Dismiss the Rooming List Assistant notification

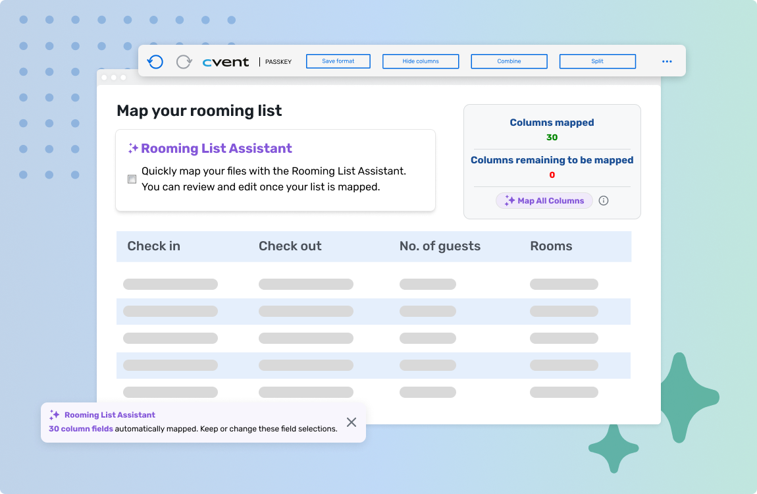tap(351, 422)
